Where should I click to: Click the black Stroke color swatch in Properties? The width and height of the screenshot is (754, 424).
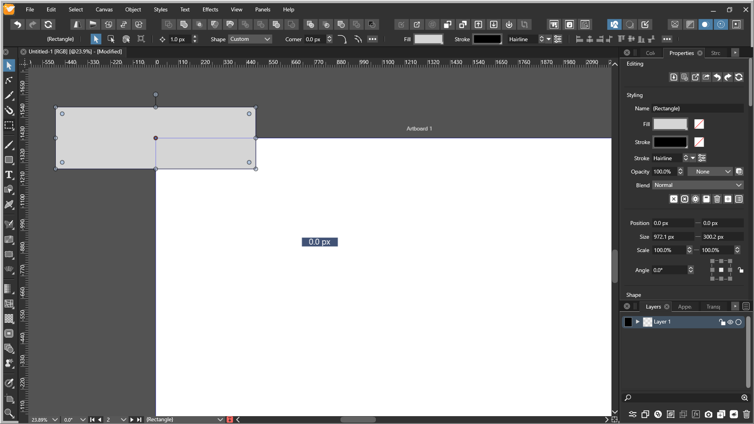tap(670, 142)
